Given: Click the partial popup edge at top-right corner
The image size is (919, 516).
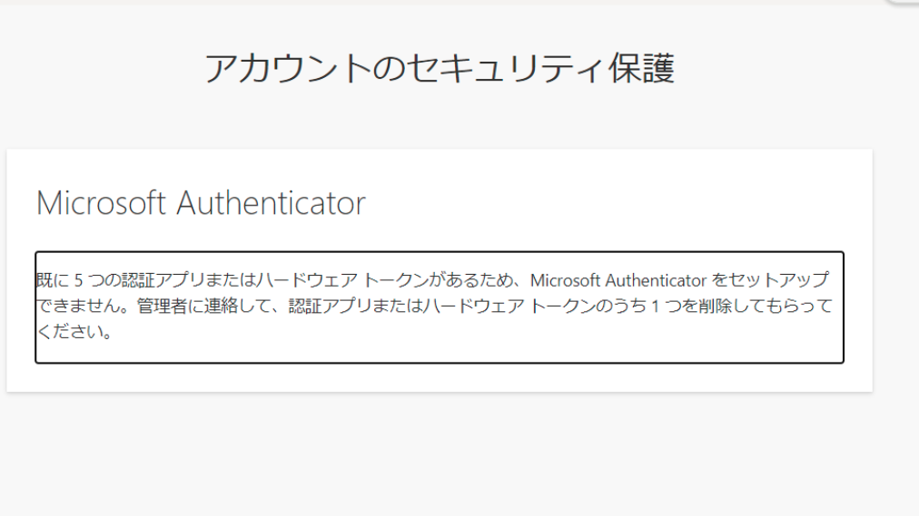Looking at the screenshot, I should click(x=904, y=3).
